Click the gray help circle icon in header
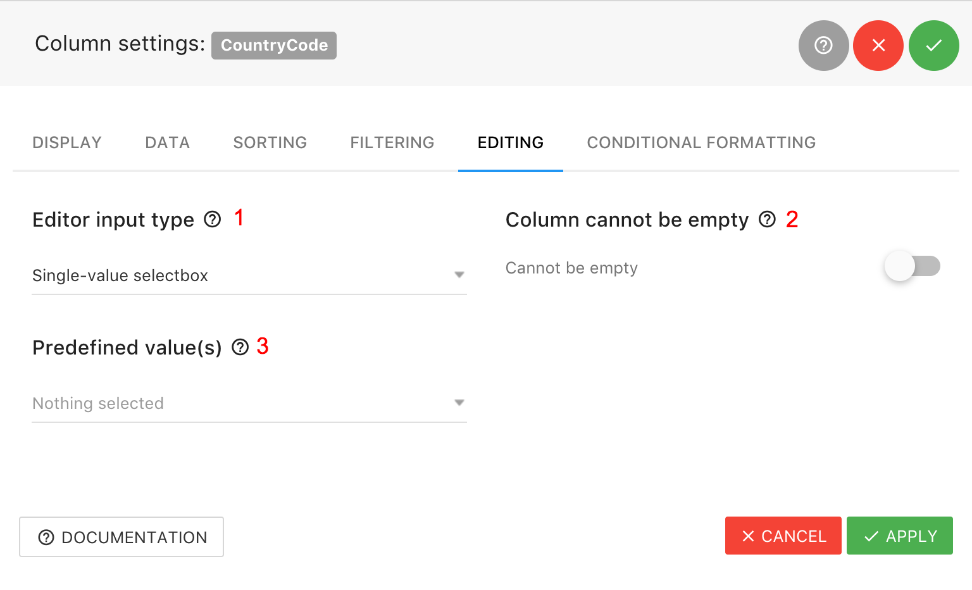The image size is (972, 590). (823, 46)
